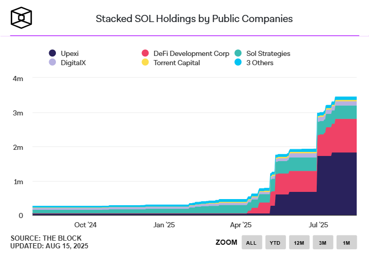Click UPDATED: AUG 15, 2025 text
Image resolution: width=369 pixels, height=255 pixels.
49,246
